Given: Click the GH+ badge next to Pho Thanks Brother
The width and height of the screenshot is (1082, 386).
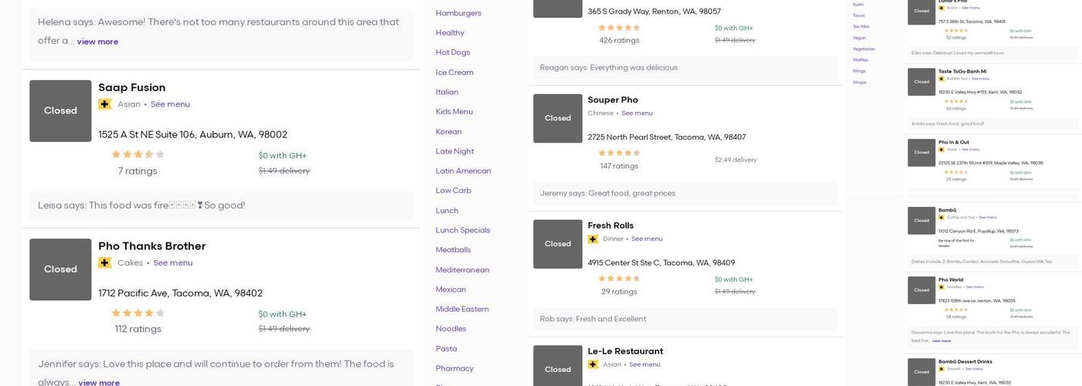Looking at the screenshot, I should click(104, 263).
